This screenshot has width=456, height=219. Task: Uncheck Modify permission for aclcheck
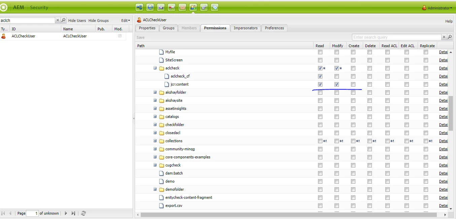337,68
